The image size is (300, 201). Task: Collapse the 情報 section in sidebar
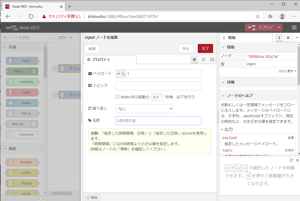pos(258,47)
